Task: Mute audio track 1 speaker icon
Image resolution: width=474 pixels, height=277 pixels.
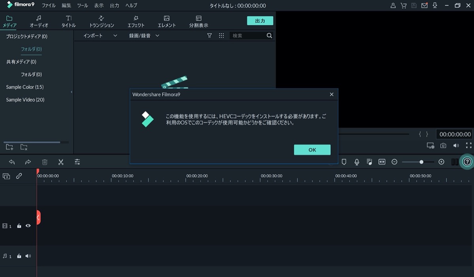Action: 28,256
